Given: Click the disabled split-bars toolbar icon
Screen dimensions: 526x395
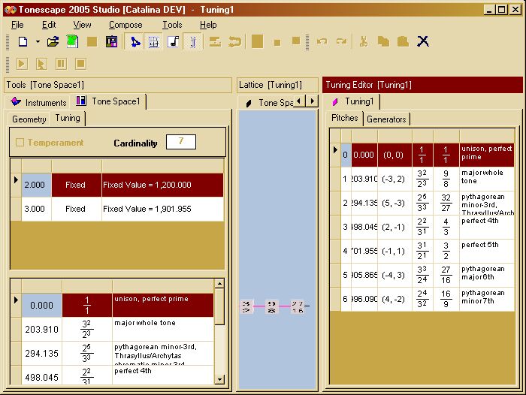Looking at the screenshot, I should [x=215, y=42].
